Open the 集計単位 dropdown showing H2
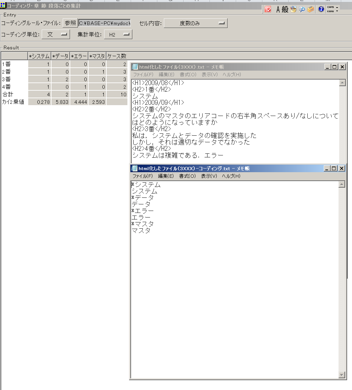 pos(118,34)
